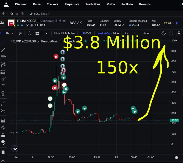The height and width of the screenshot is (163, 183).
Task: Expand the timeframe dropdown chevron
Action: (x=12, y=33)
